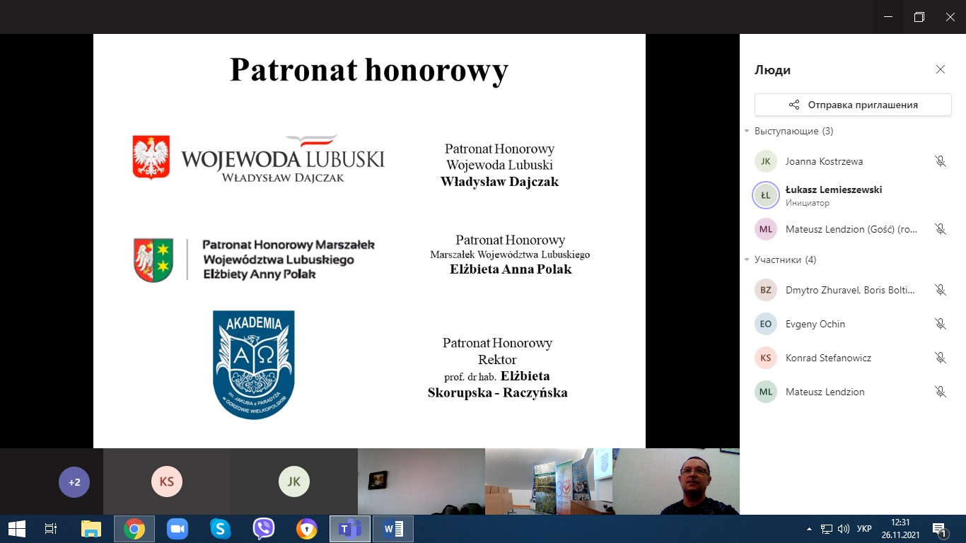Collapse the Участники (4) section
This screenshot has width=966, height=543.
(747, 260)
